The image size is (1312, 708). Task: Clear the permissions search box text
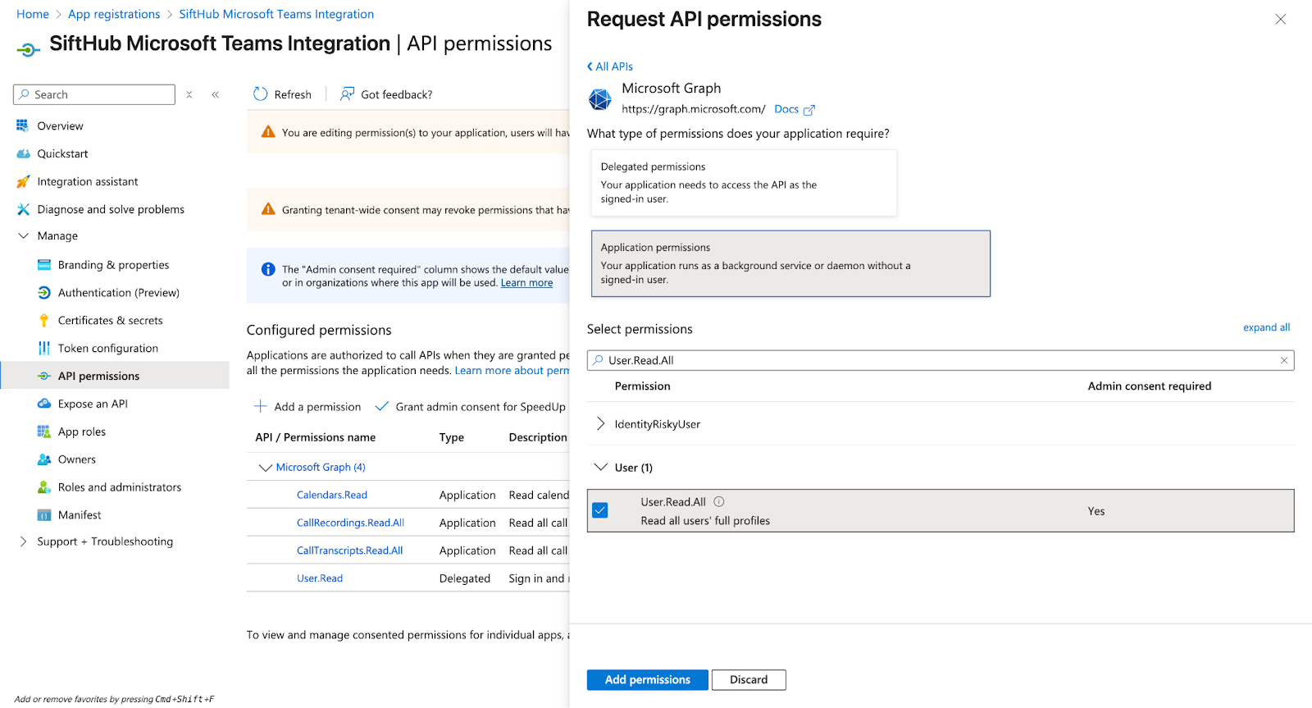point(1284,360)
